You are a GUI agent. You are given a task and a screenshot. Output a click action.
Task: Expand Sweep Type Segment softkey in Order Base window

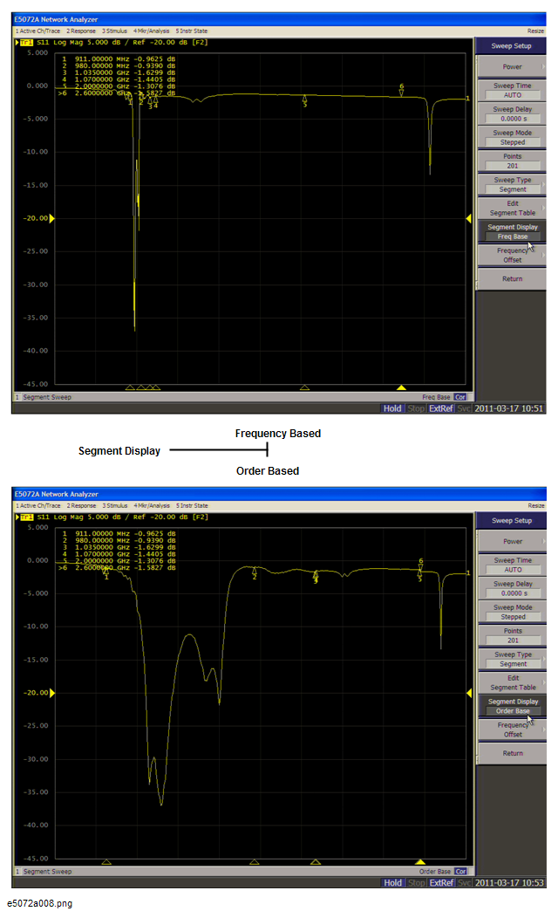tap(512, 659)
